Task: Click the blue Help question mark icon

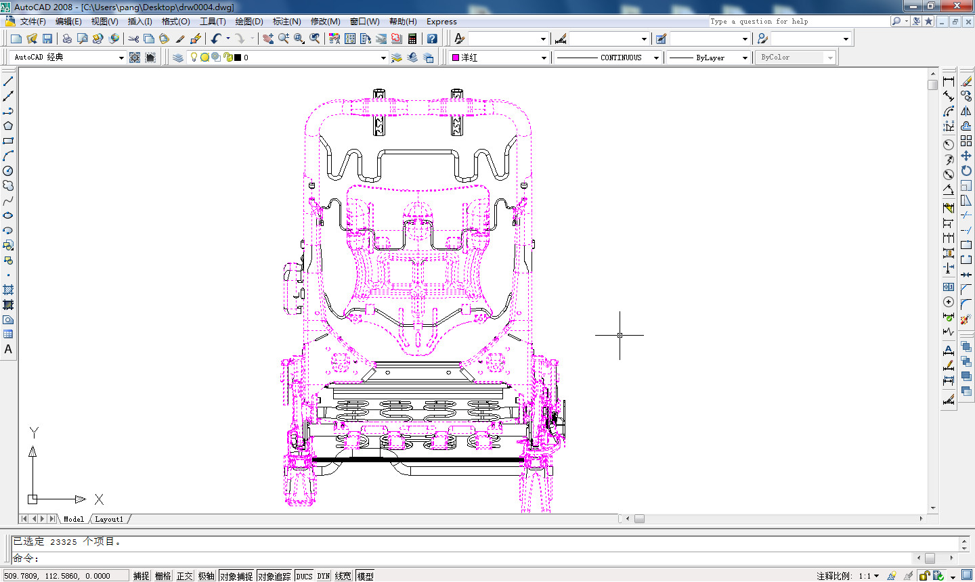Action: [x=432, y=39]
